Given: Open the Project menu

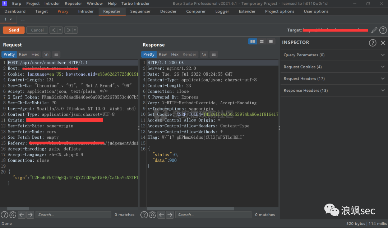Looking at the screenshot, I should (x=33, y=4).
